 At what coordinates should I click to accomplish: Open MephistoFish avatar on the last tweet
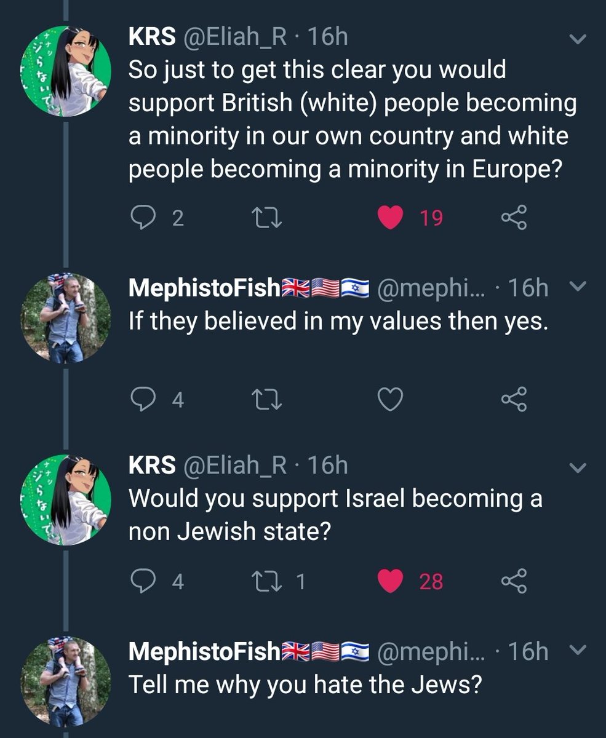(66, 681)
